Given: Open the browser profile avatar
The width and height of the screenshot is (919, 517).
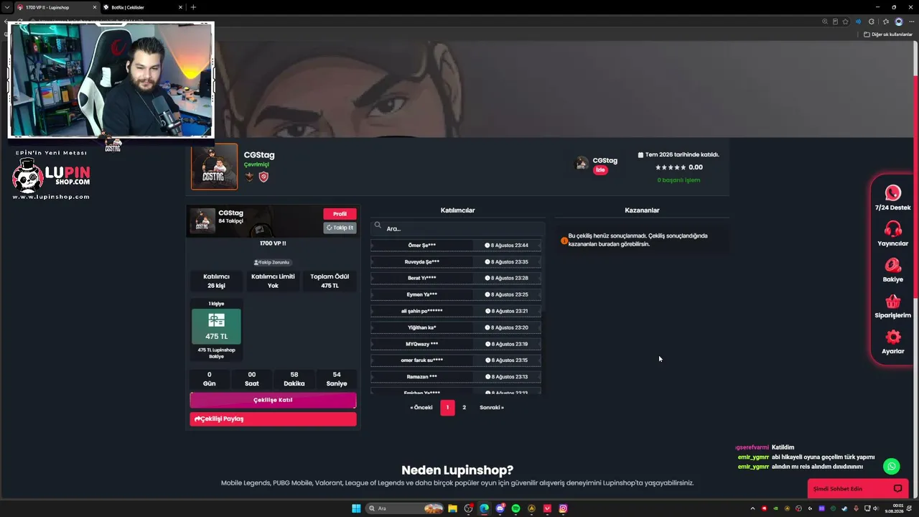Looking at the screenshot, I should (x=898, y=22).
